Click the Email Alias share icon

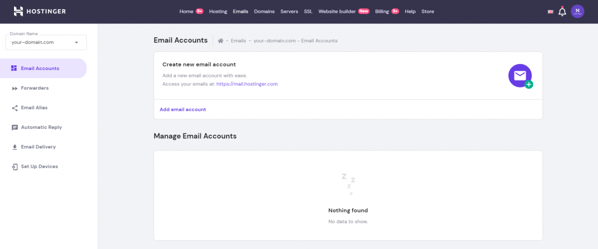click(x=15, y=108)
